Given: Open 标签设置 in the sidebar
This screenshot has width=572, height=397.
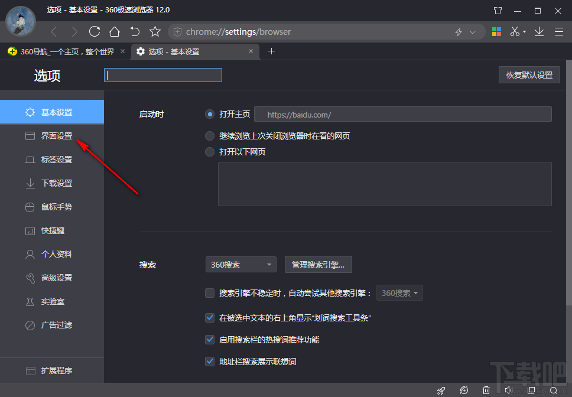Looking at the screenshot, I should [52, 160].
